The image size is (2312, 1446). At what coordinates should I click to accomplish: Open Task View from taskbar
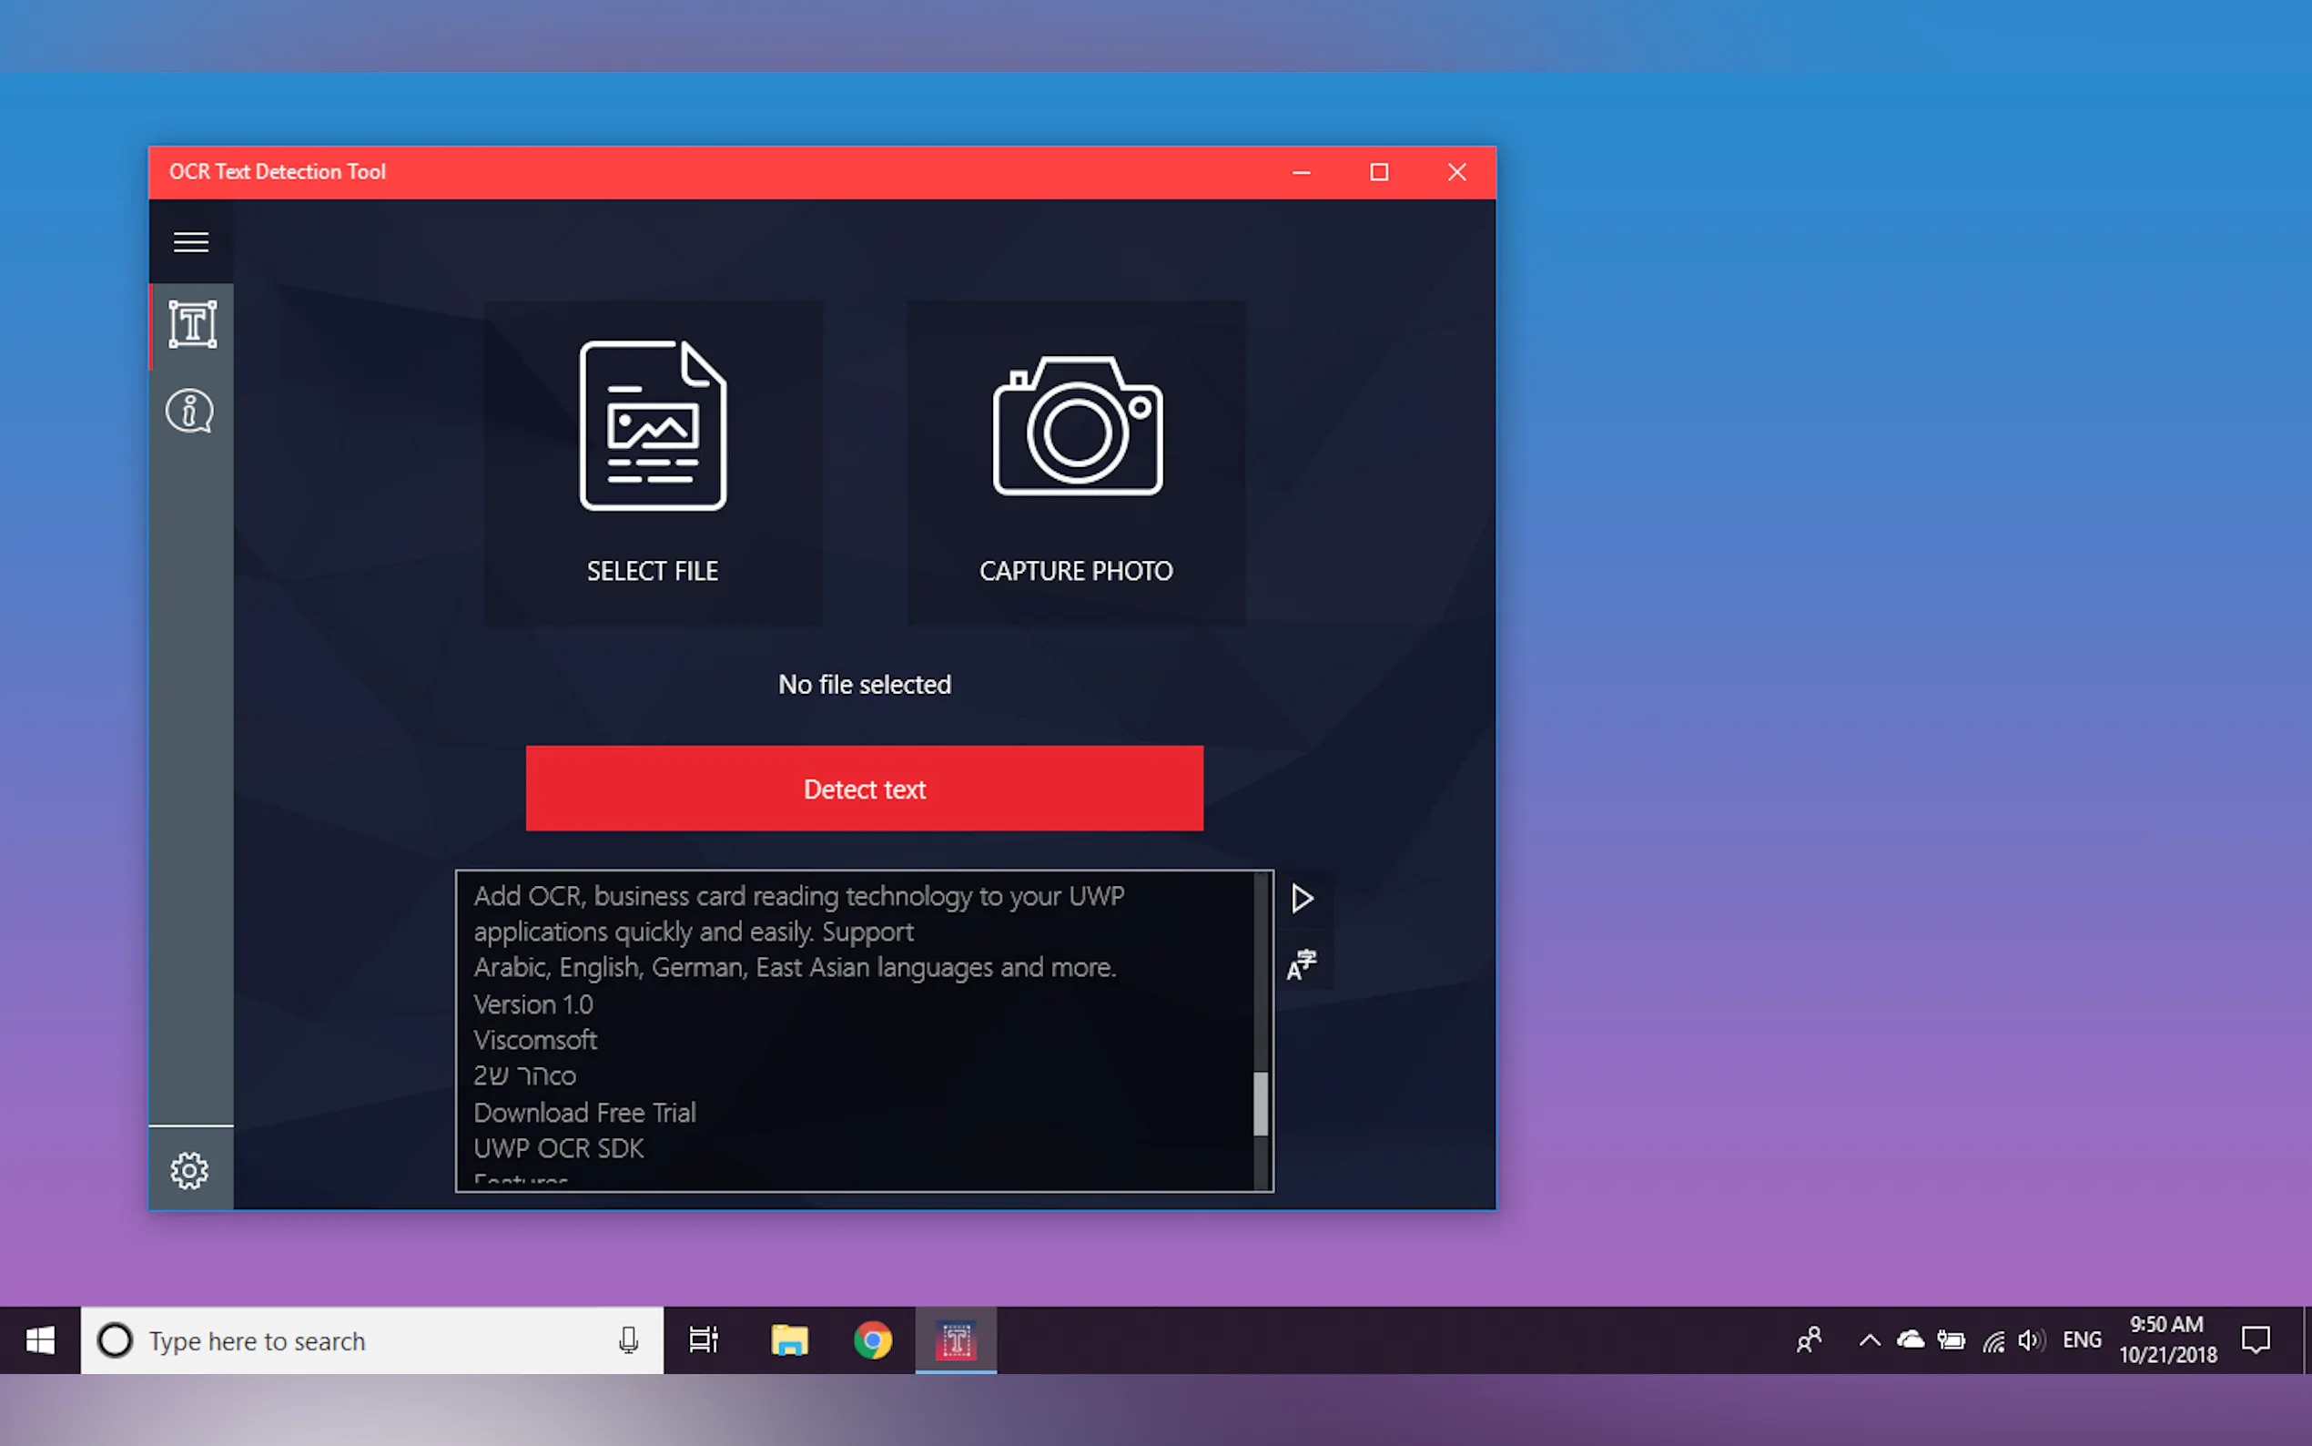click(704, 1340)
